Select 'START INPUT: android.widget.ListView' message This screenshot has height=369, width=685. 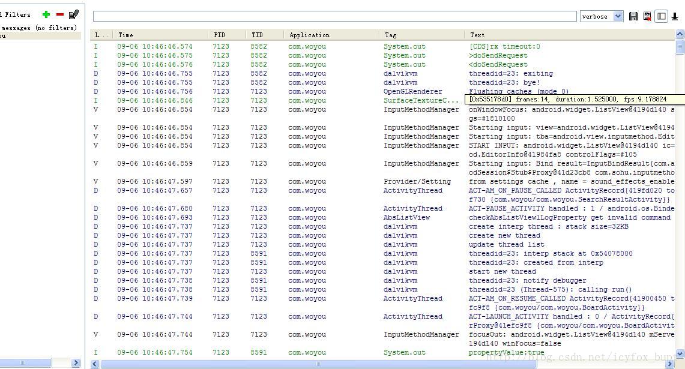(572, 150)
